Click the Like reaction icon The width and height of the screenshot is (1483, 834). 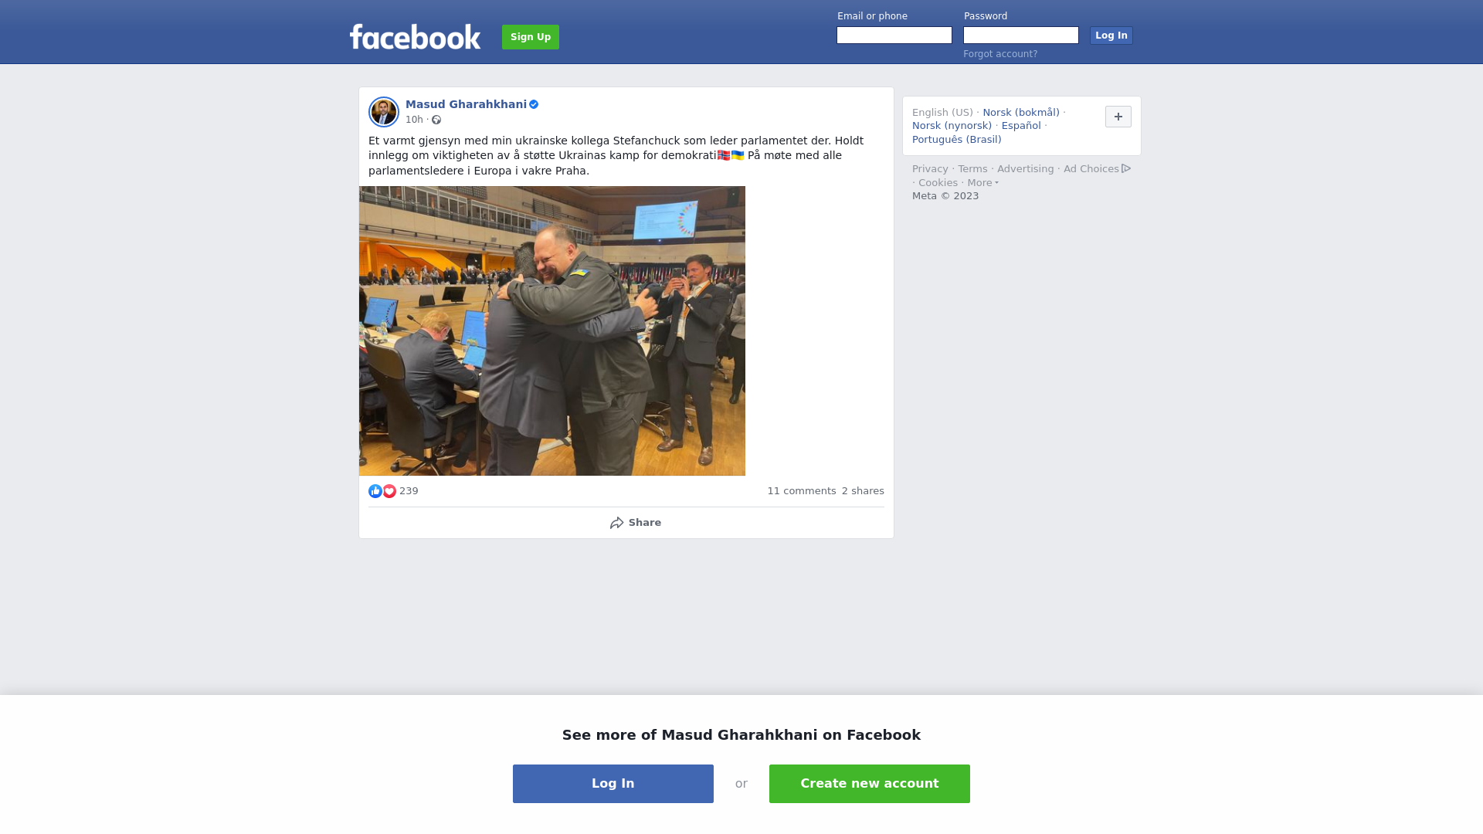click(375, 491)
